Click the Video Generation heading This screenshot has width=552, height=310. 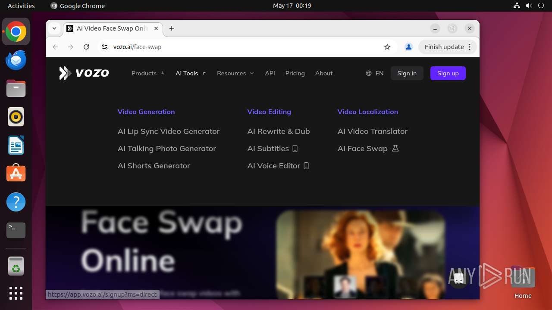click(146, 112)
